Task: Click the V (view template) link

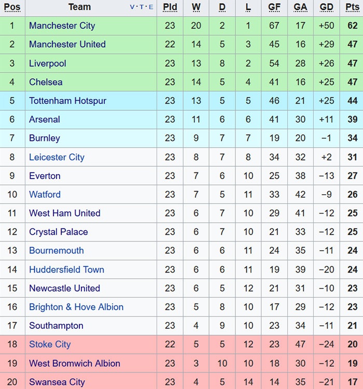Action: [x=132, y=7]
